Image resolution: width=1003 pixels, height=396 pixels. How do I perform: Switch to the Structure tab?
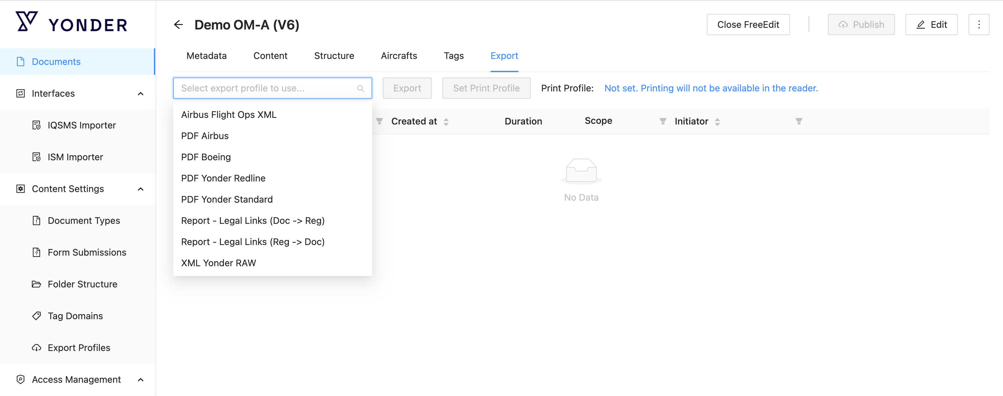point(334,56)
